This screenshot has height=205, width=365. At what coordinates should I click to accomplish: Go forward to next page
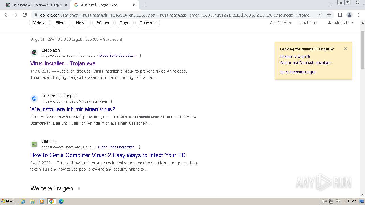coord(15,15)
